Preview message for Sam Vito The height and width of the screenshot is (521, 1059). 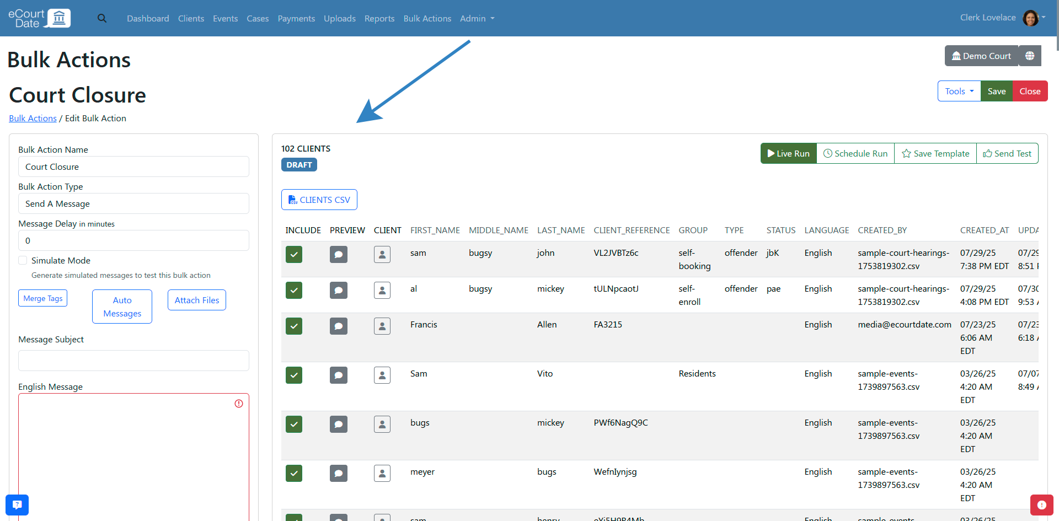(x=339, y=375)
